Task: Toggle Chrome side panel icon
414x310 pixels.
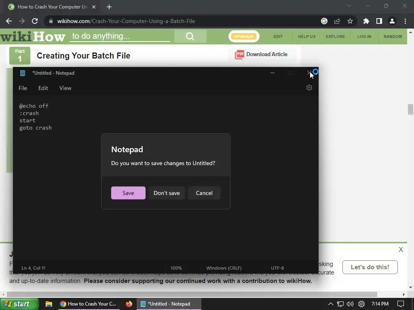Action: click(379, 21)
